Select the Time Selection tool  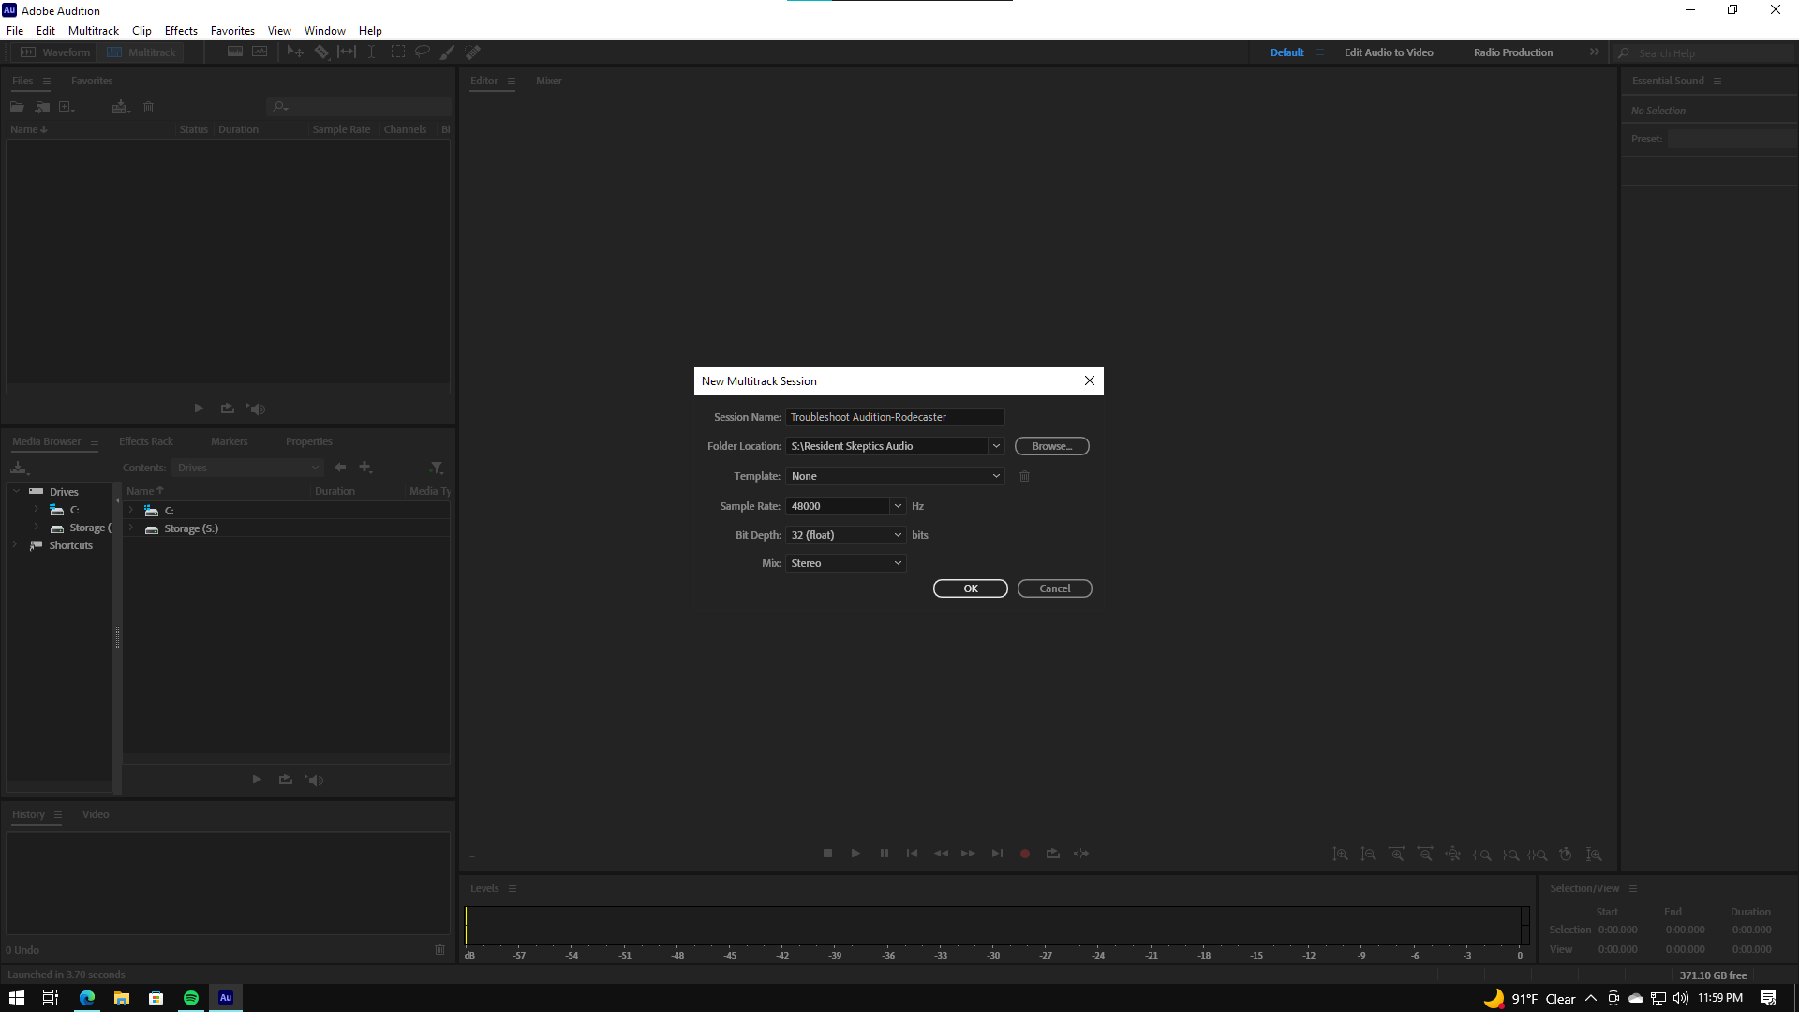[x=372, y=52]
